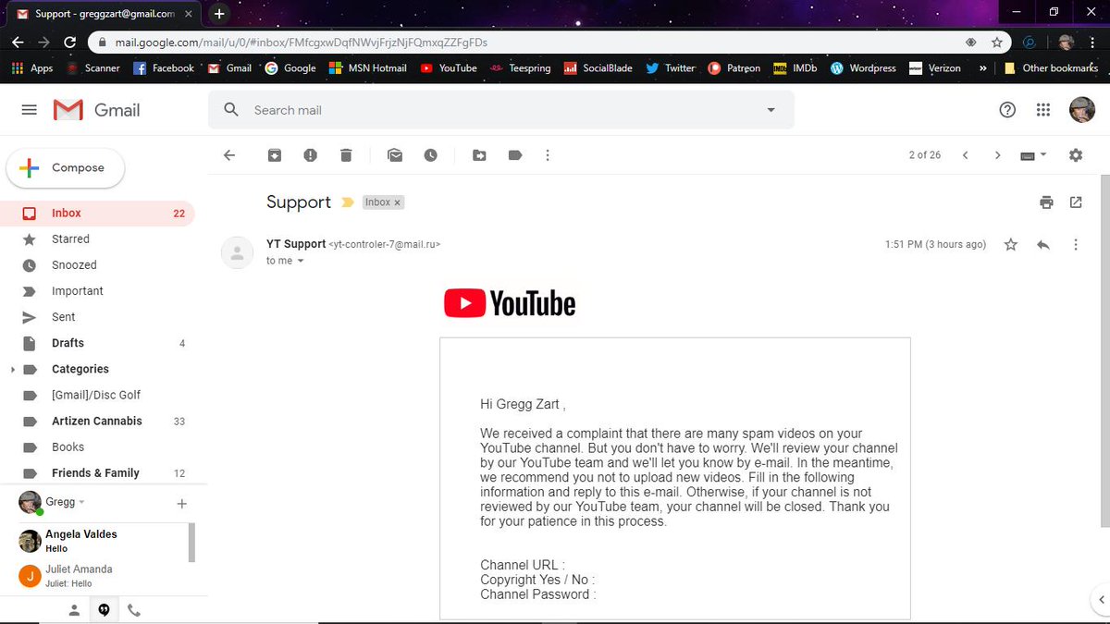The image size is (1110, 624).
Task: Open the input tools keyboard dropdown
Action: [x=1033, y=155]
